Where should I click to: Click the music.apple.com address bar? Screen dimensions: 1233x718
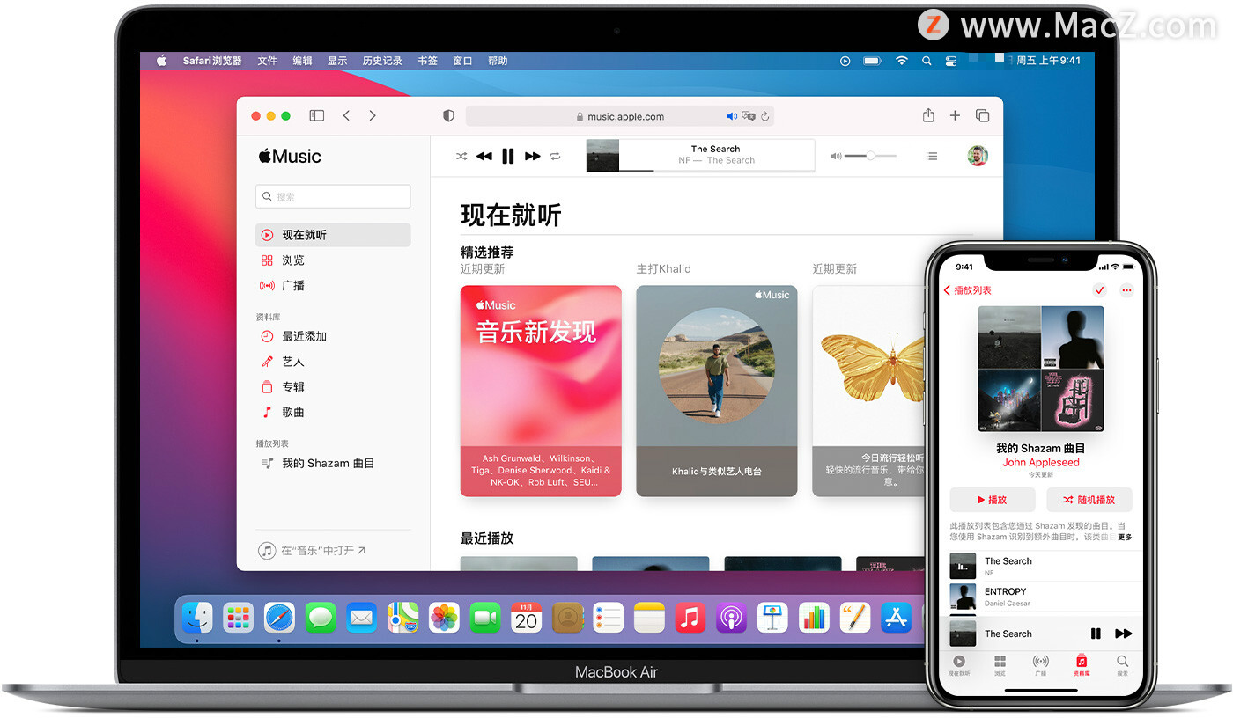620,116
